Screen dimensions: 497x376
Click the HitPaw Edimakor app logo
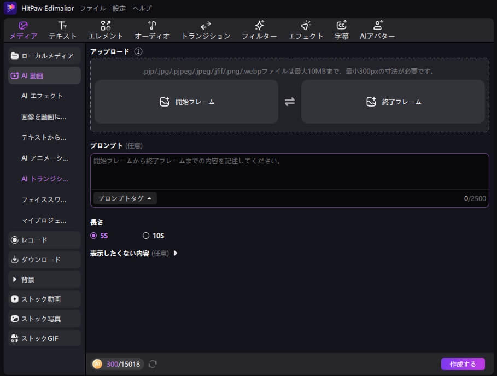click(10, 8)
